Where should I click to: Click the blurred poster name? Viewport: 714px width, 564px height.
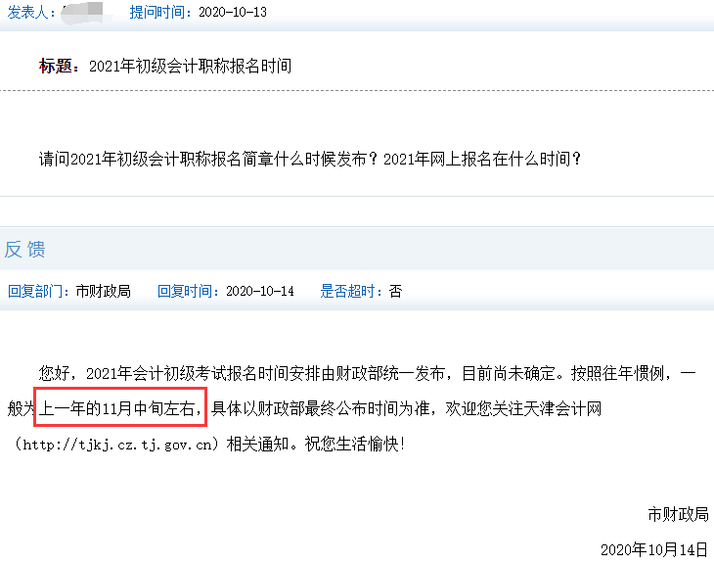pyautogui.click(x=83, y=13)
